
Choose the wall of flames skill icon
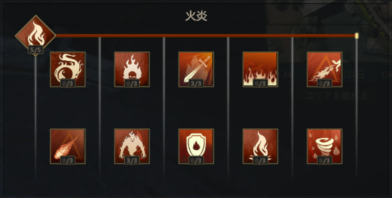(x=260, y=69)
